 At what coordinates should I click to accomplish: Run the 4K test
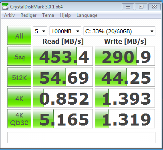click(19, 98)
